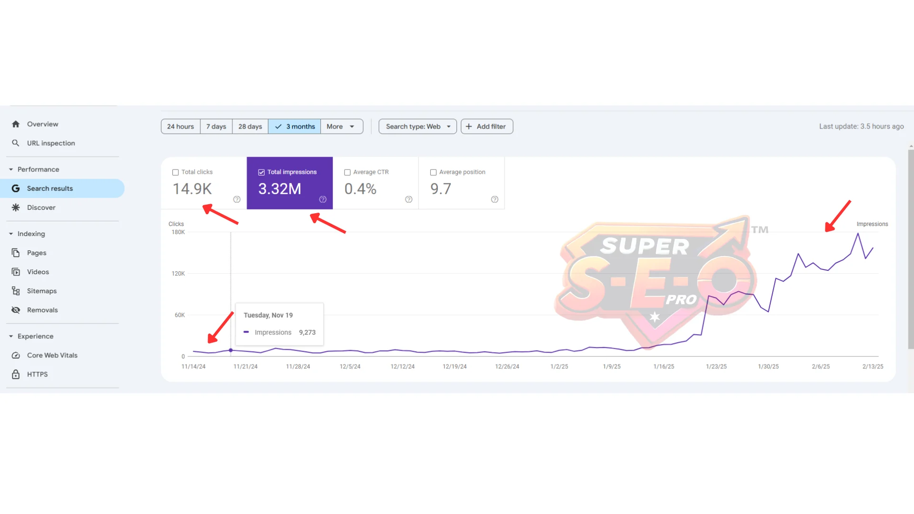Click the Core Web Vitals gauge icon

(x=16, y=356)
